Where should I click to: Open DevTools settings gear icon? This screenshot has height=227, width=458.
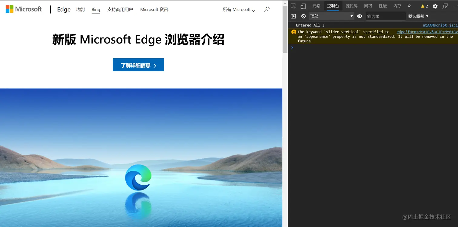435,6
